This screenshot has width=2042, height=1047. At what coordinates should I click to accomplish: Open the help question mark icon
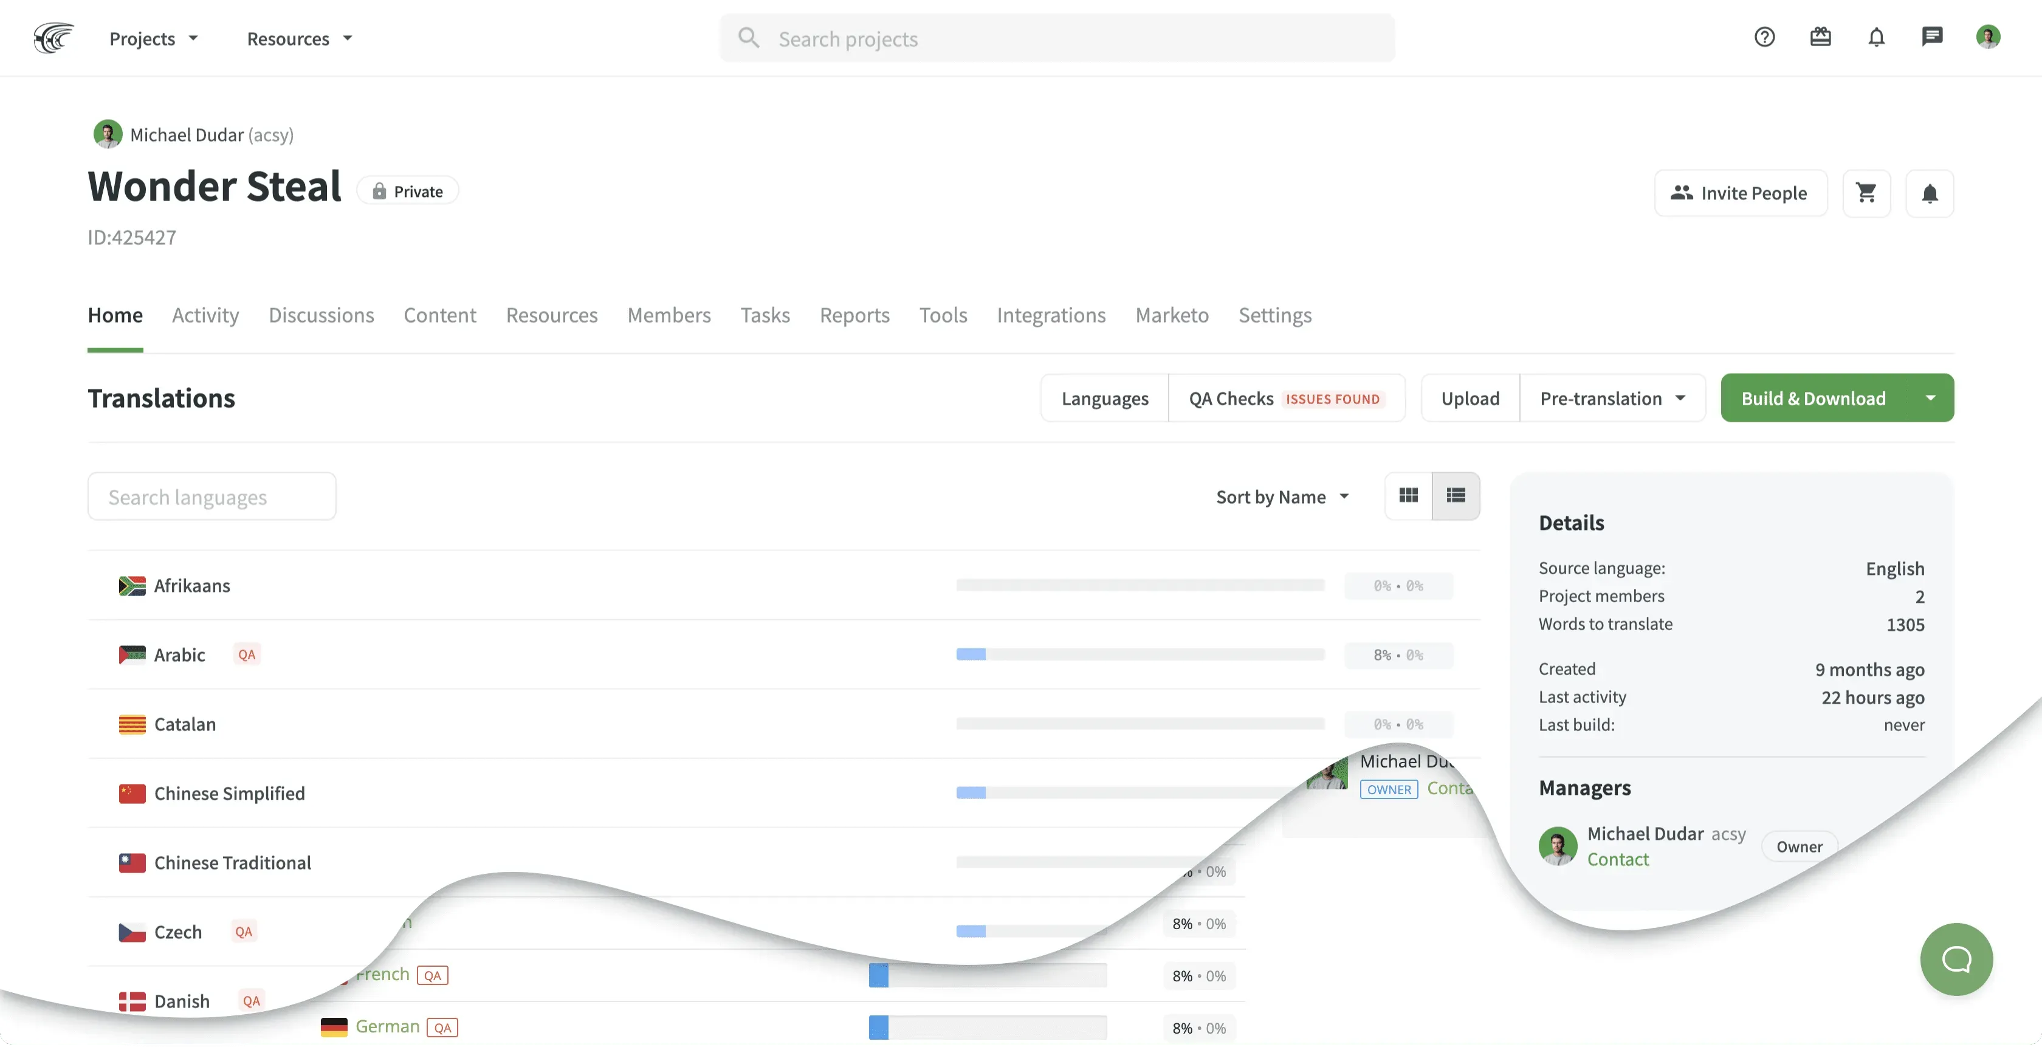[x=1764, y=37]
